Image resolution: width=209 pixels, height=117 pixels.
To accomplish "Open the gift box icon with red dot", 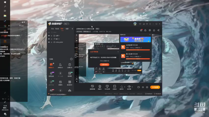I will point(141,30).
